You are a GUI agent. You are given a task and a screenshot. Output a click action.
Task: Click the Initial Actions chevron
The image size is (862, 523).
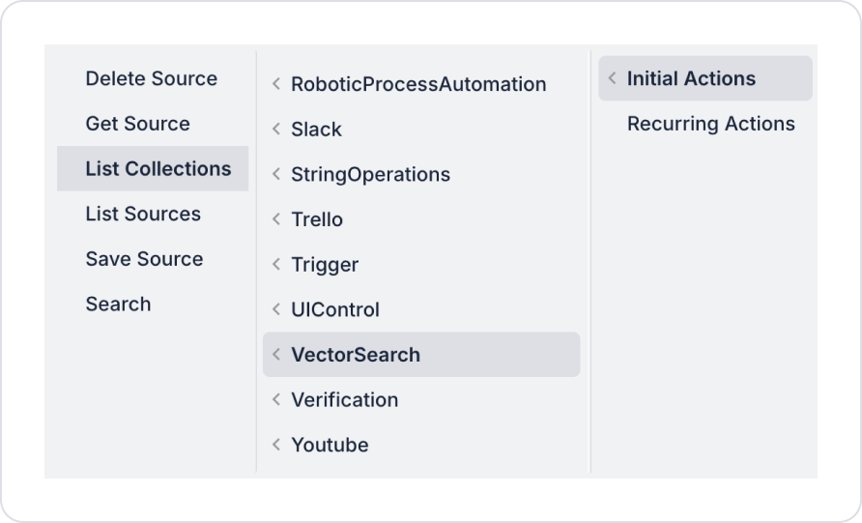[613, 79]
